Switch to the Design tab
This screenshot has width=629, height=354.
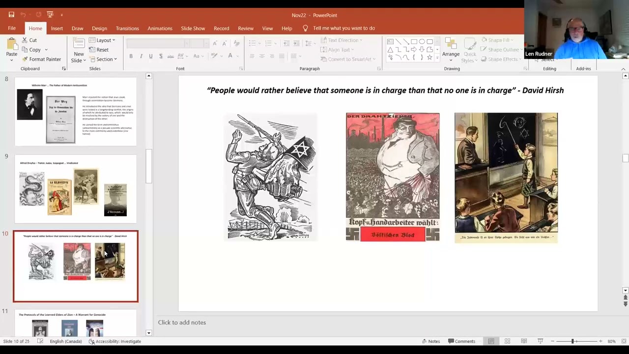click(x=99, y=28)
